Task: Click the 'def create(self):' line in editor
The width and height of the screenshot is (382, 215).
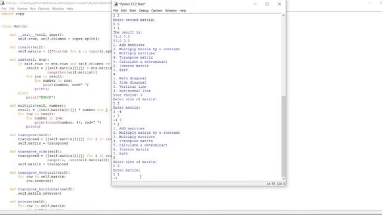Action: point(27,47)
